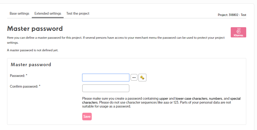Switch to the Base settings tab

click(x=19, y=14)
